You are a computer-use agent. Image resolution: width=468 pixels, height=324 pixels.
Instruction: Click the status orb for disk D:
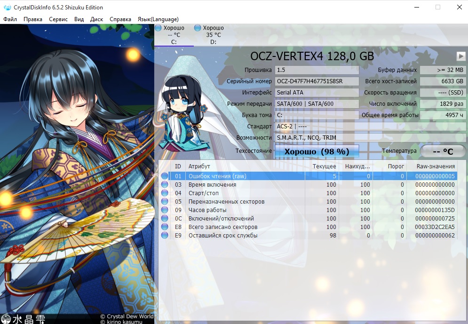click(x=197, y=28)
